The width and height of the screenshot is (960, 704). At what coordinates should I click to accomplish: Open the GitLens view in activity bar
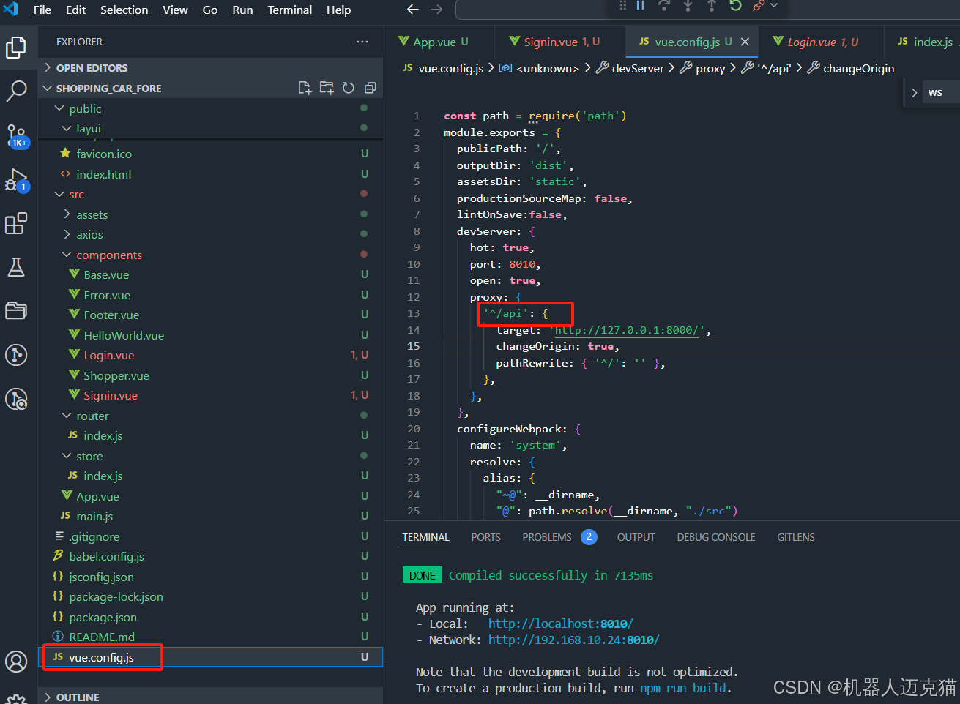click(x=16, y=355)
